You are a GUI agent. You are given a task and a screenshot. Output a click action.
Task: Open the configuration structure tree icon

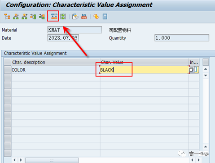(x=7, y=16)
